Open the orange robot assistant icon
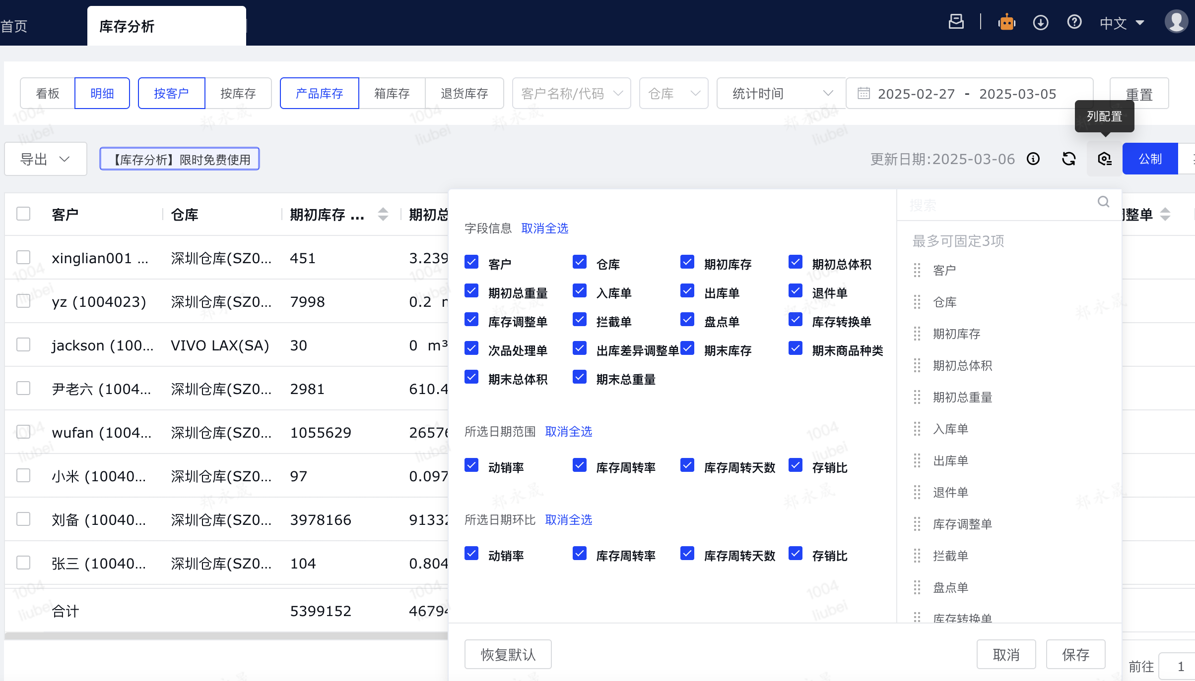Image resolution: width=1195 pixels, height=681 pixels. 1006,22
